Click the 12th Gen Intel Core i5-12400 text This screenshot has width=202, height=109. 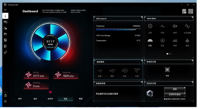click(54, 12)
